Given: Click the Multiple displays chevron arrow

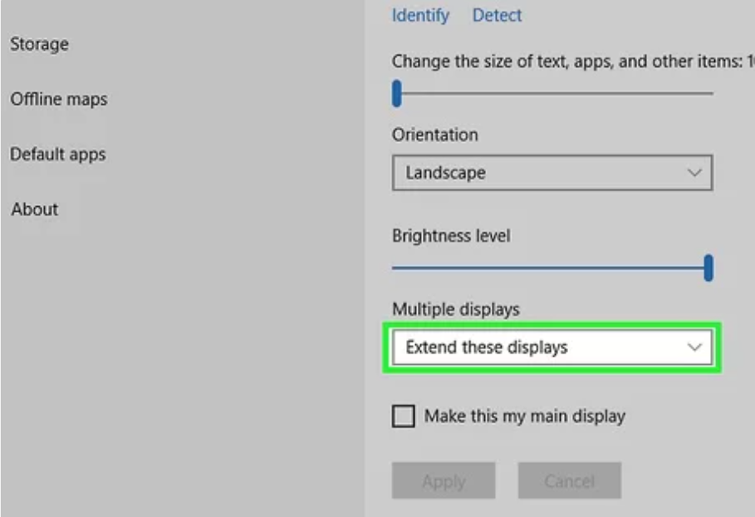Looking at the screenshot, I should pos(694,347).
